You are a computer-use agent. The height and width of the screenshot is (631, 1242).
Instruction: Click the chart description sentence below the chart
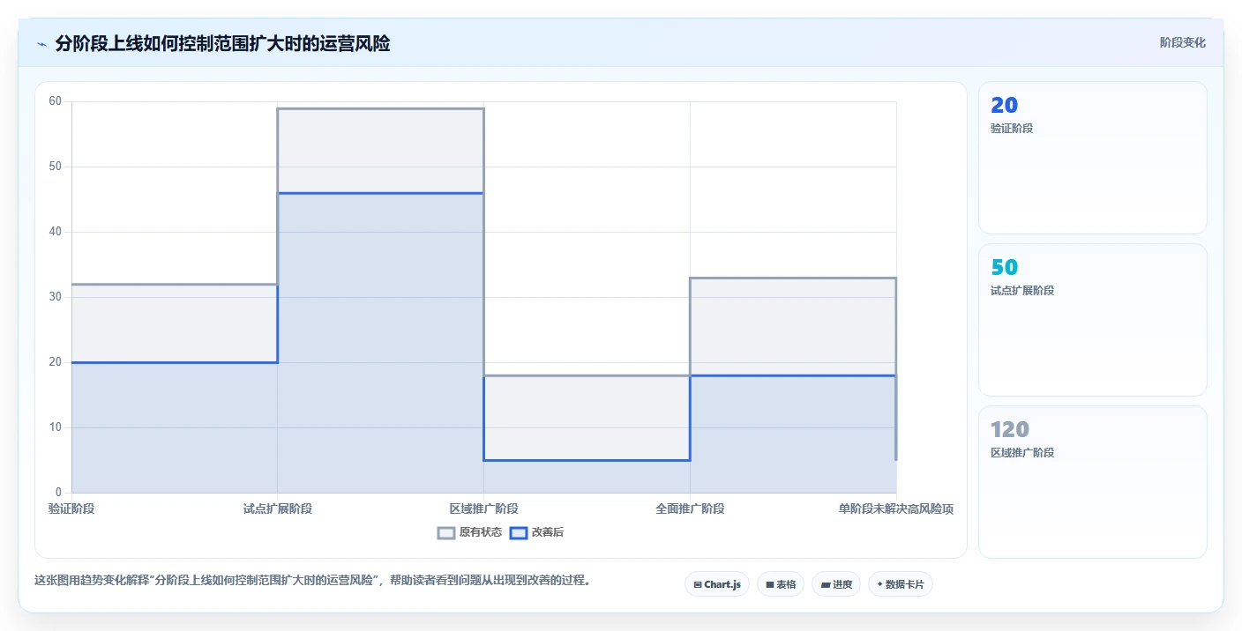tap(312, 580)
